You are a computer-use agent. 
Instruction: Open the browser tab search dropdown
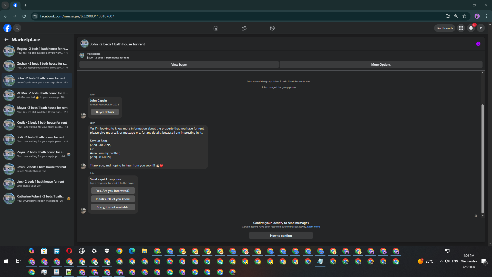5,5
